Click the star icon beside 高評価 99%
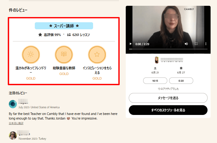217x143 pixels. [x=40, y=35]
